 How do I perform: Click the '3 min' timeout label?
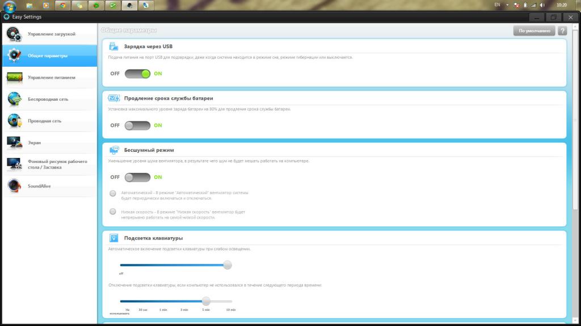(x=184, y=310)
